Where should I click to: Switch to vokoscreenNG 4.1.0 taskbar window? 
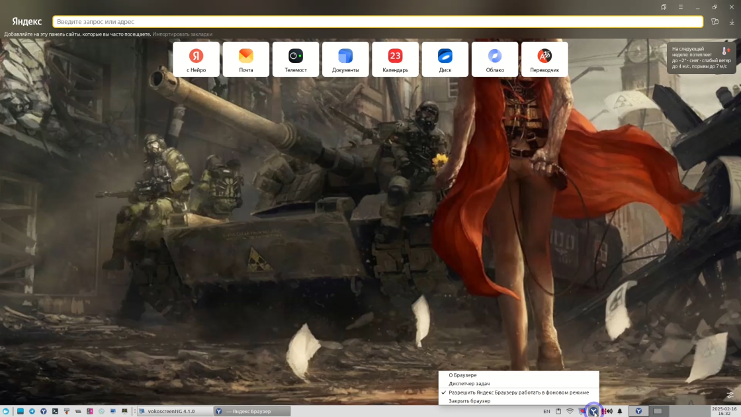175,411
